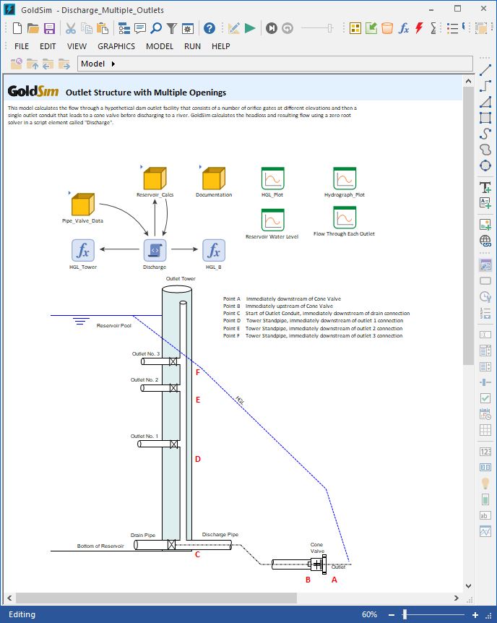497x623 pixels.
Task: Open simulation settings gear icon
Action: click(x=188, y=28)
